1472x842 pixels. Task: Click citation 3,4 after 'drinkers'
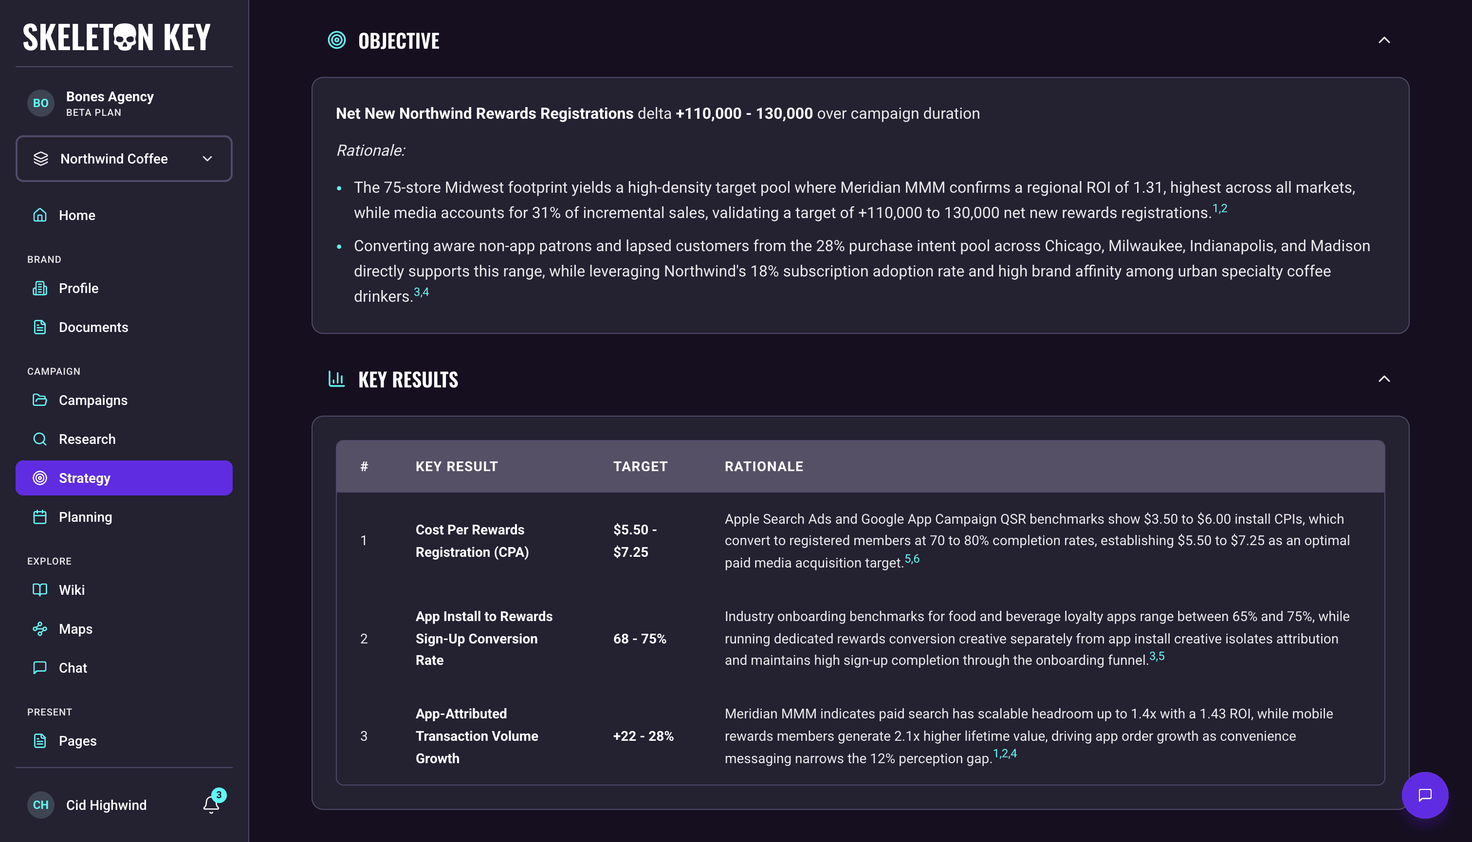tap(422, 292)
